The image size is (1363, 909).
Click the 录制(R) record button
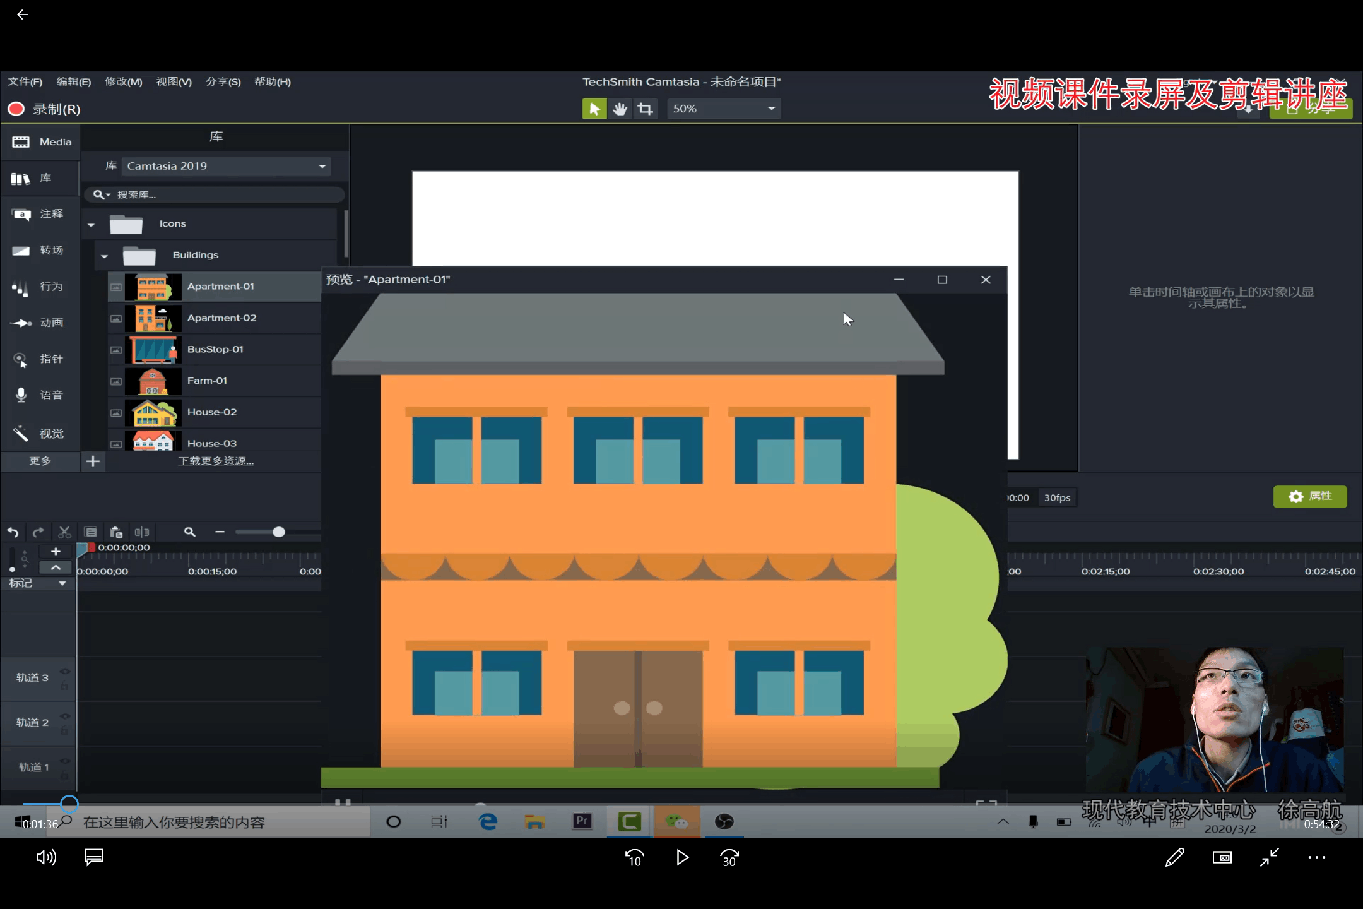pyautogui.click(x=44, y=109)
